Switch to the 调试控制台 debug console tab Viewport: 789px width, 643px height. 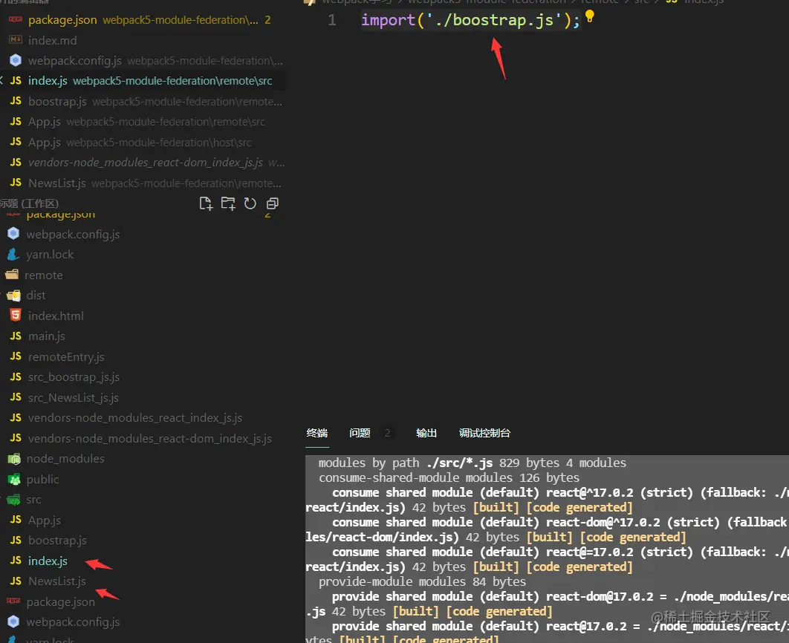[484, 433]
